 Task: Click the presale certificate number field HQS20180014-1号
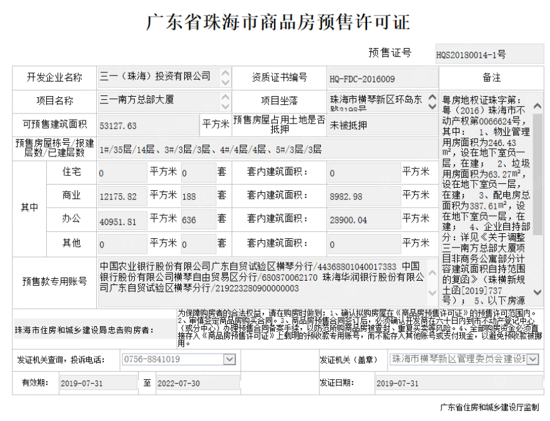pos(489,54)
